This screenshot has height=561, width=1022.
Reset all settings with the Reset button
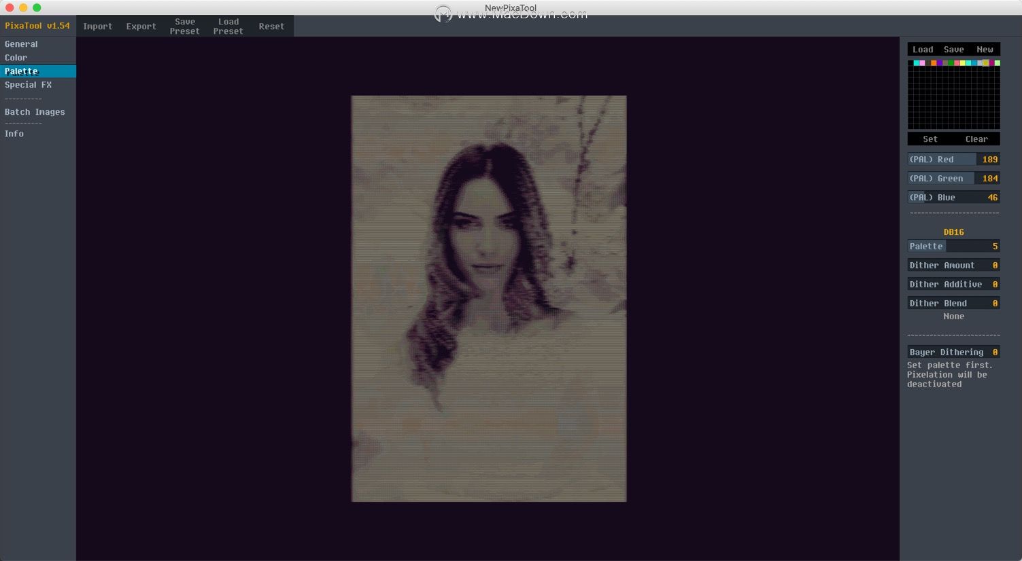[271, 26]
